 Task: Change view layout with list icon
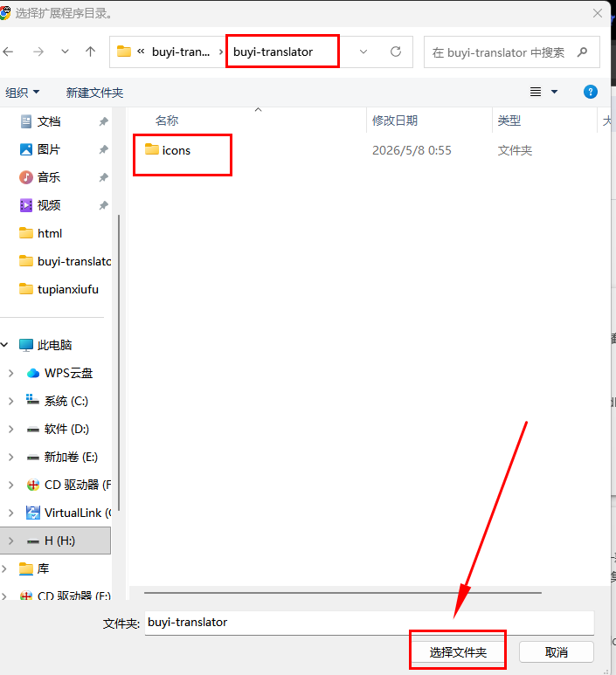click(536, 92)
